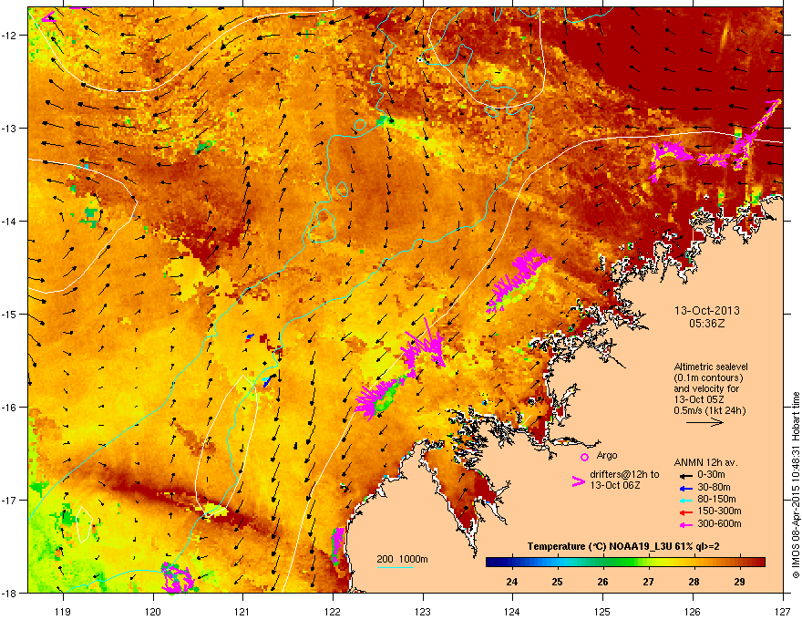Click the red 150-300m legend arrow
This screenshot has height=620, width=802.
coord(685,511)
